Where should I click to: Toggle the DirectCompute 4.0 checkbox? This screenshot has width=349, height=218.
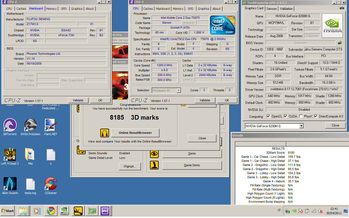[x=316, y=116]
